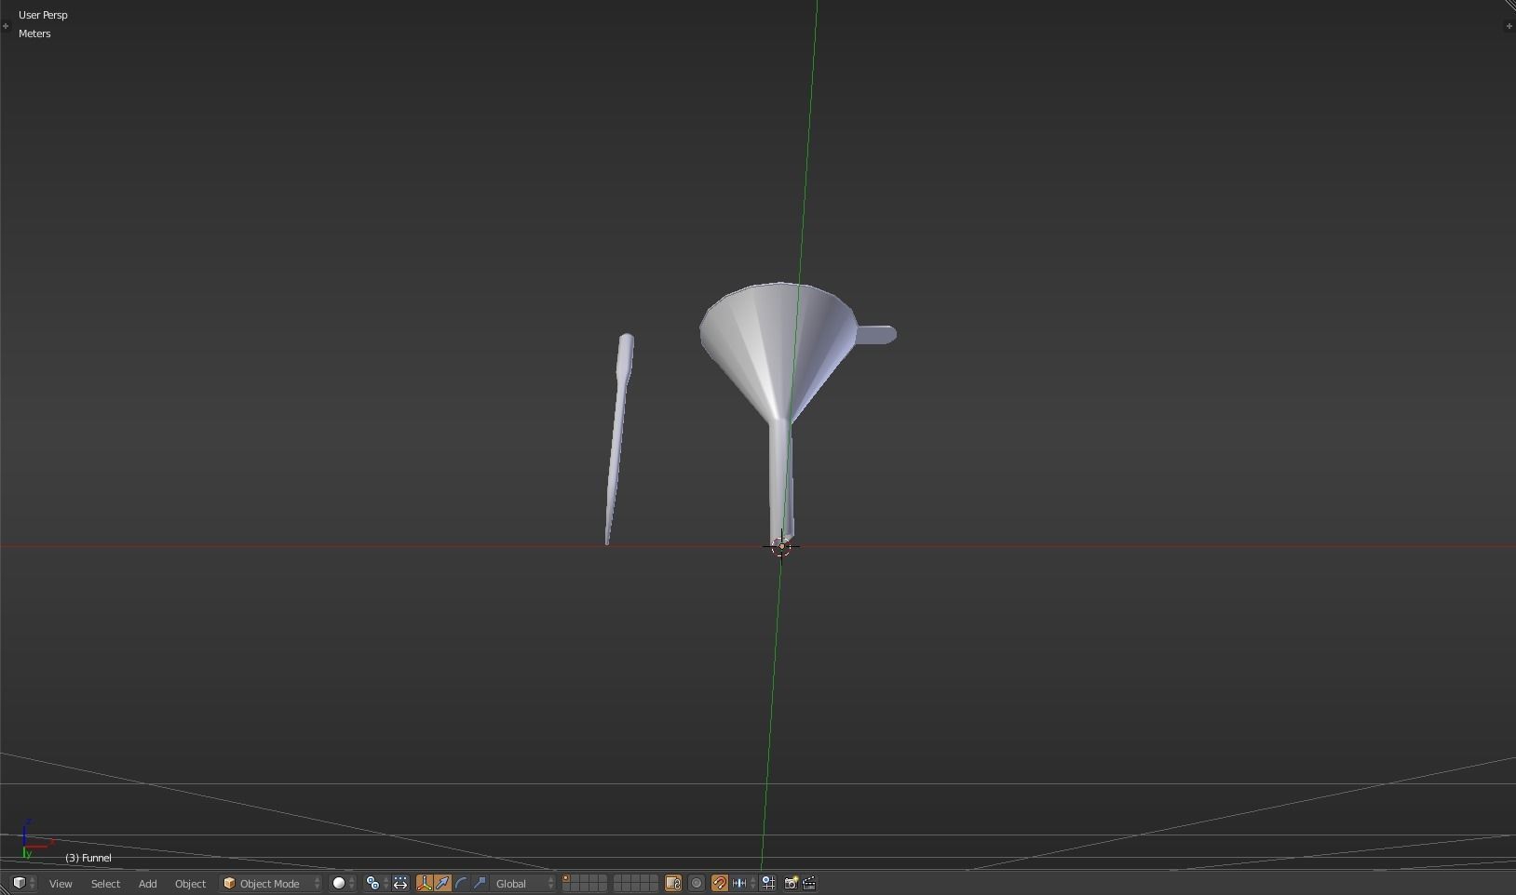The width and height of the screenshot is (1516, 895).
Task: Open the Select menu
Action: [x=105, y=884]
